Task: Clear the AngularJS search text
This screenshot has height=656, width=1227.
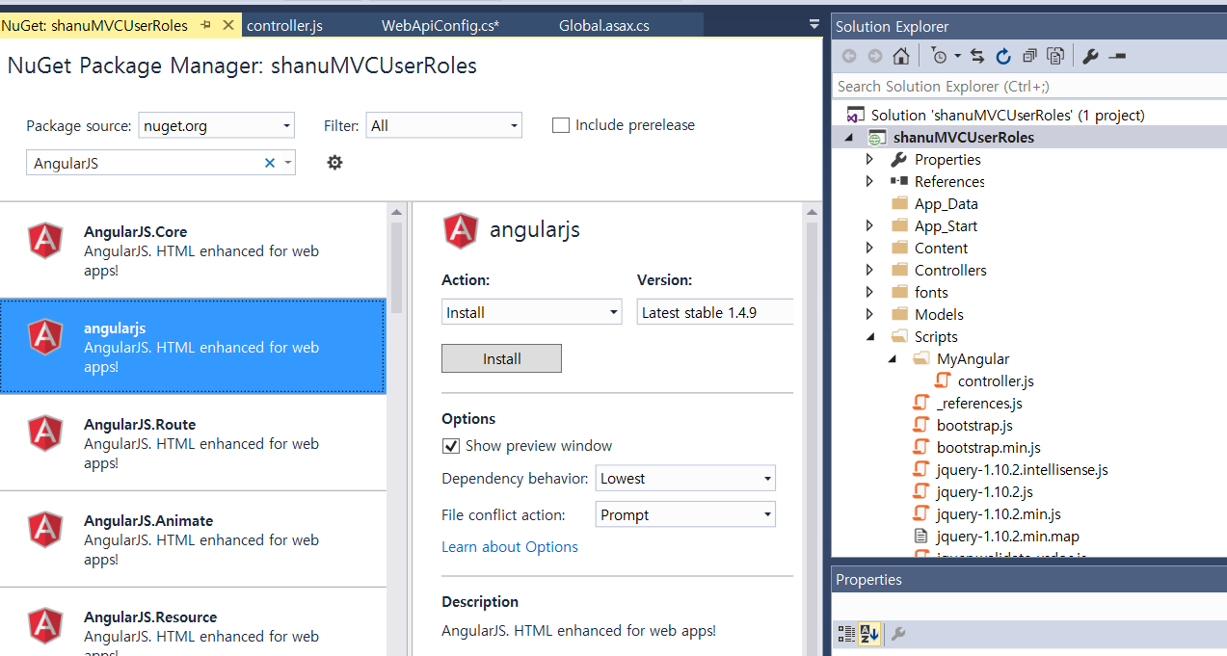Action: [x=270, y=163]
